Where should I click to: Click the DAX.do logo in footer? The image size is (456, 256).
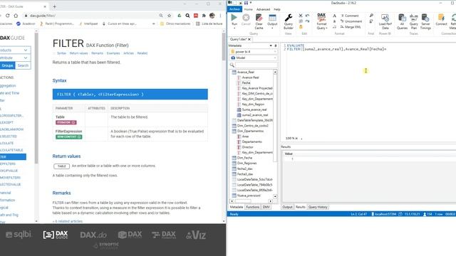(x=93, y=235)
